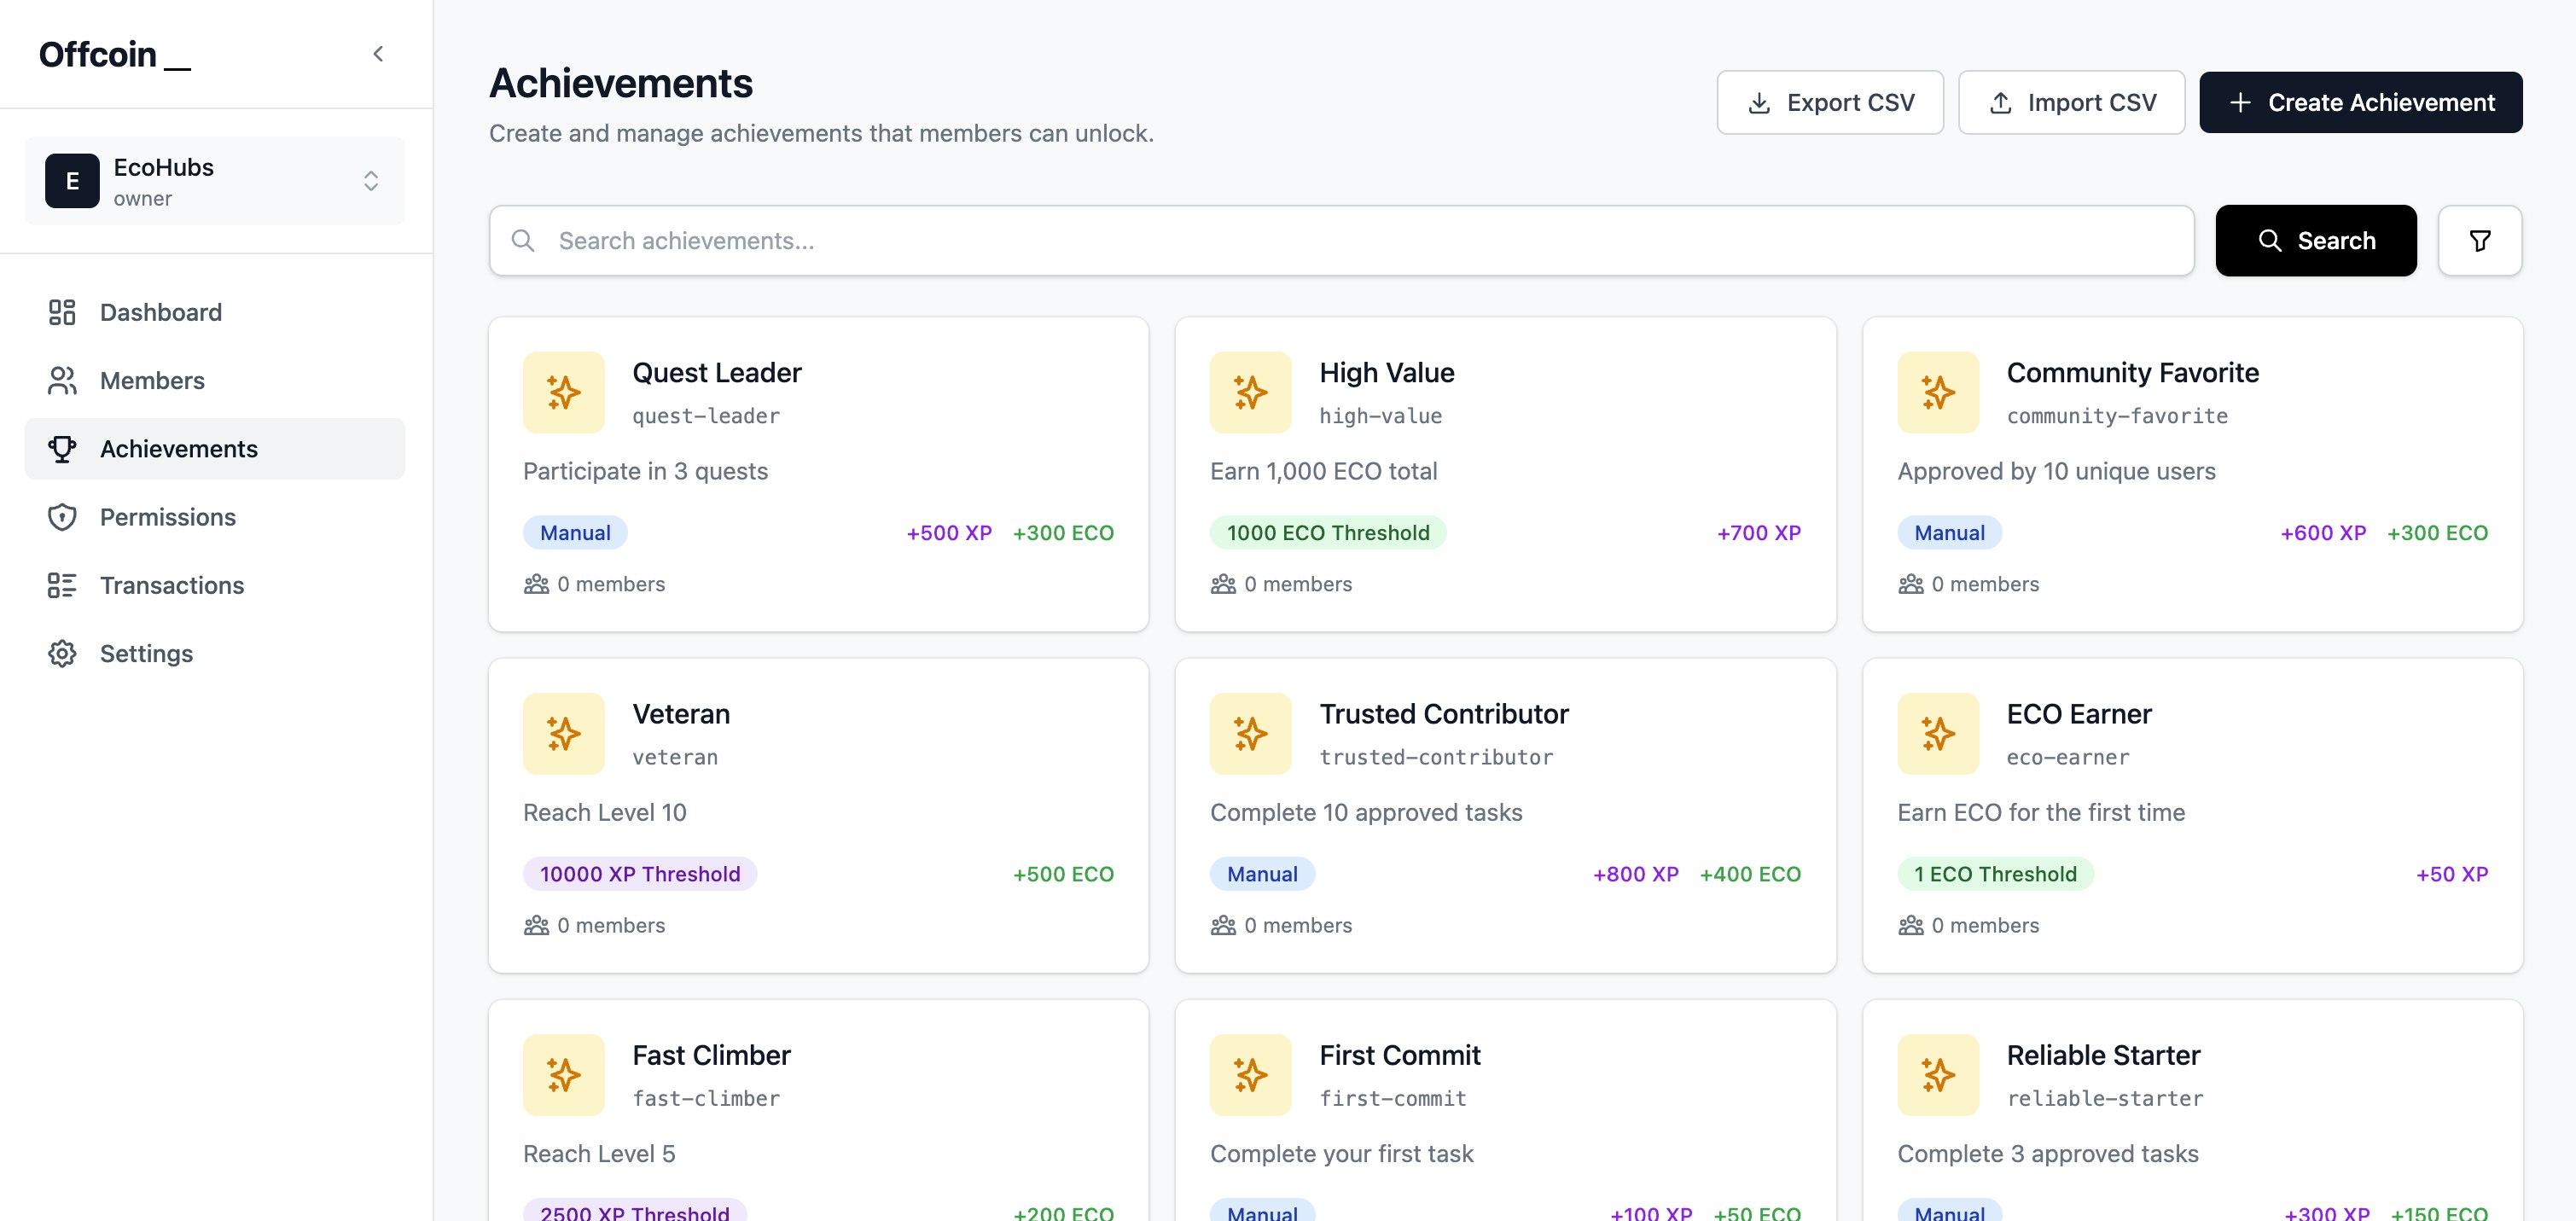Click the green 1000 ECO Threshold badge
This screenshot has width=2576, height=1221.
coord(1328,532)
